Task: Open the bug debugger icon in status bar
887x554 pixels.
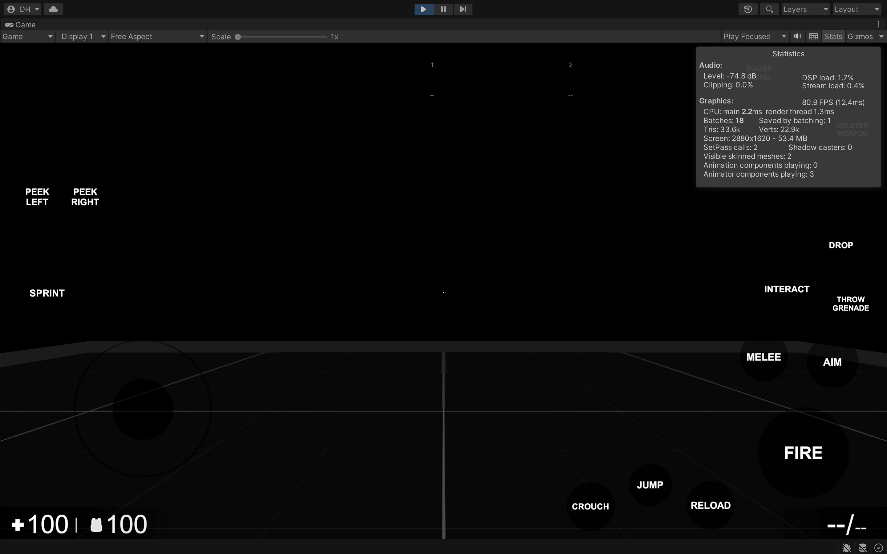Action: [x=847, y=548]
